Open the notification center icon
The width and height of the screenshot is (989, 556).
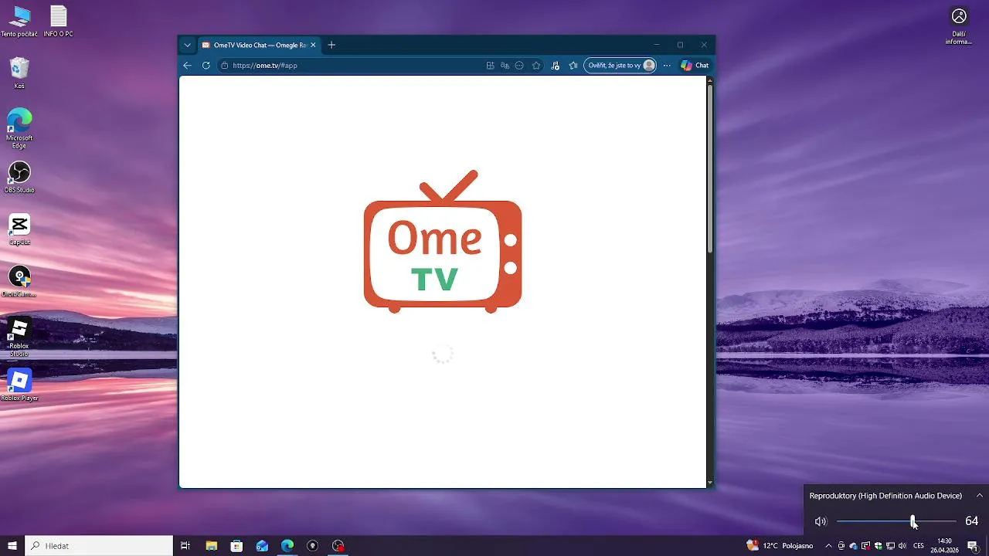972,546
